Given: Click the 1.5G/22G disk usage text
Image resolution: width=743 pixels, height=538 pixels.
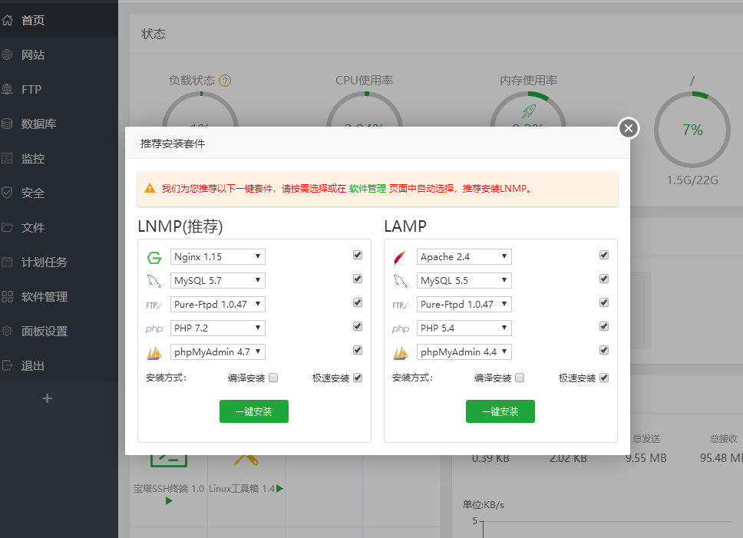Looking at the screenshot, I should pyautogui.click(x=692, y=180).
